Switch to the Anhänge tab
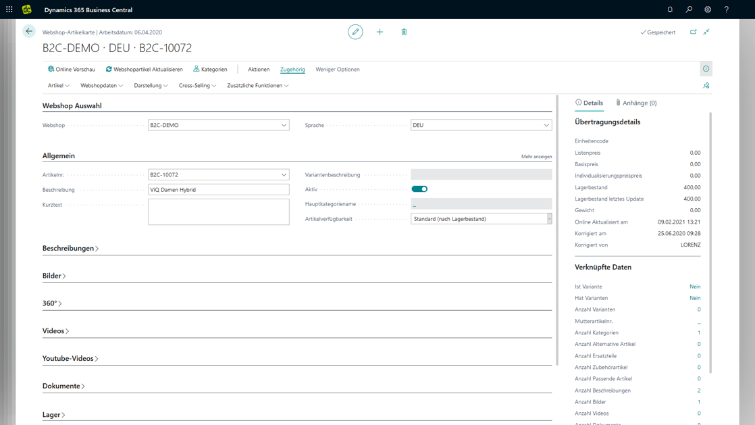This screenshot has height=425, width=755. pyautogui.click(x=636, y=103)
